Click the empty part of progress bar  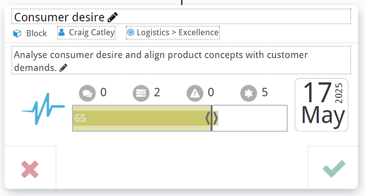pyautogui.click(x=250, y=118)
